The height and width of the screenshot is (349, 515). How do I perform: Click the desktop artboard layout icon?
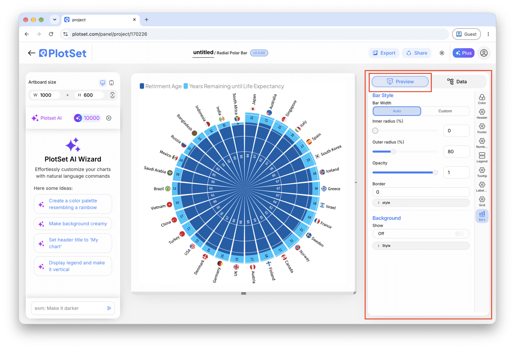102,83
